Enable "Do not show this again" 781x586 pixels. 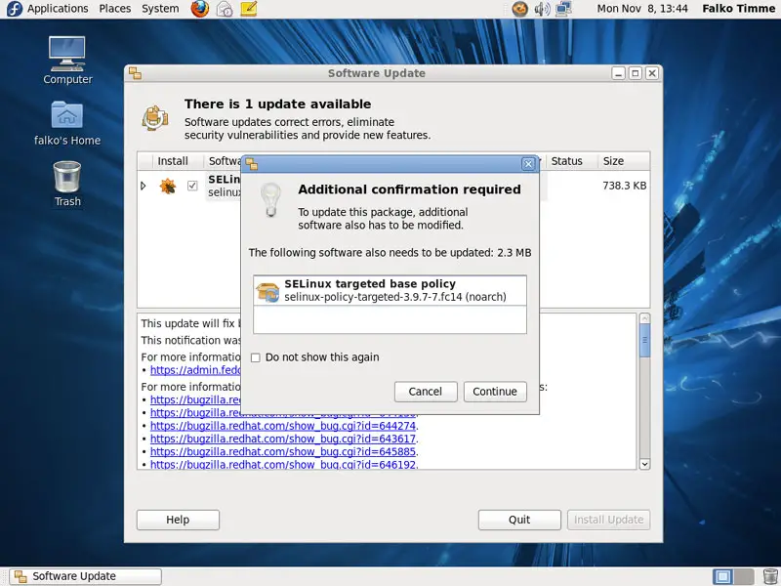click(x=256, y=357)
